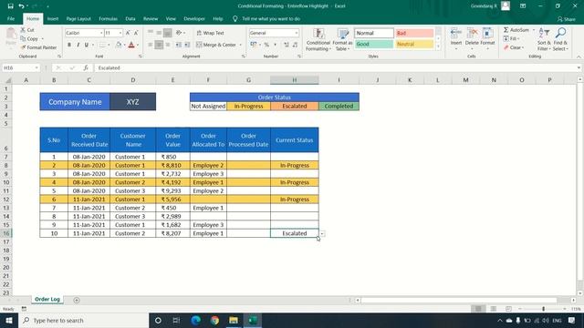Switch to the Developer tab
The height and width of the screenshot is (328, 584).
[x=194, y=18]
